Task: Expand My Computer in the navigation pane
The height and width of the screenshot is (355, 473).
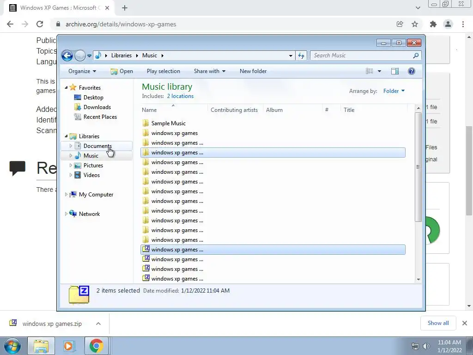Action: (66, 195)
